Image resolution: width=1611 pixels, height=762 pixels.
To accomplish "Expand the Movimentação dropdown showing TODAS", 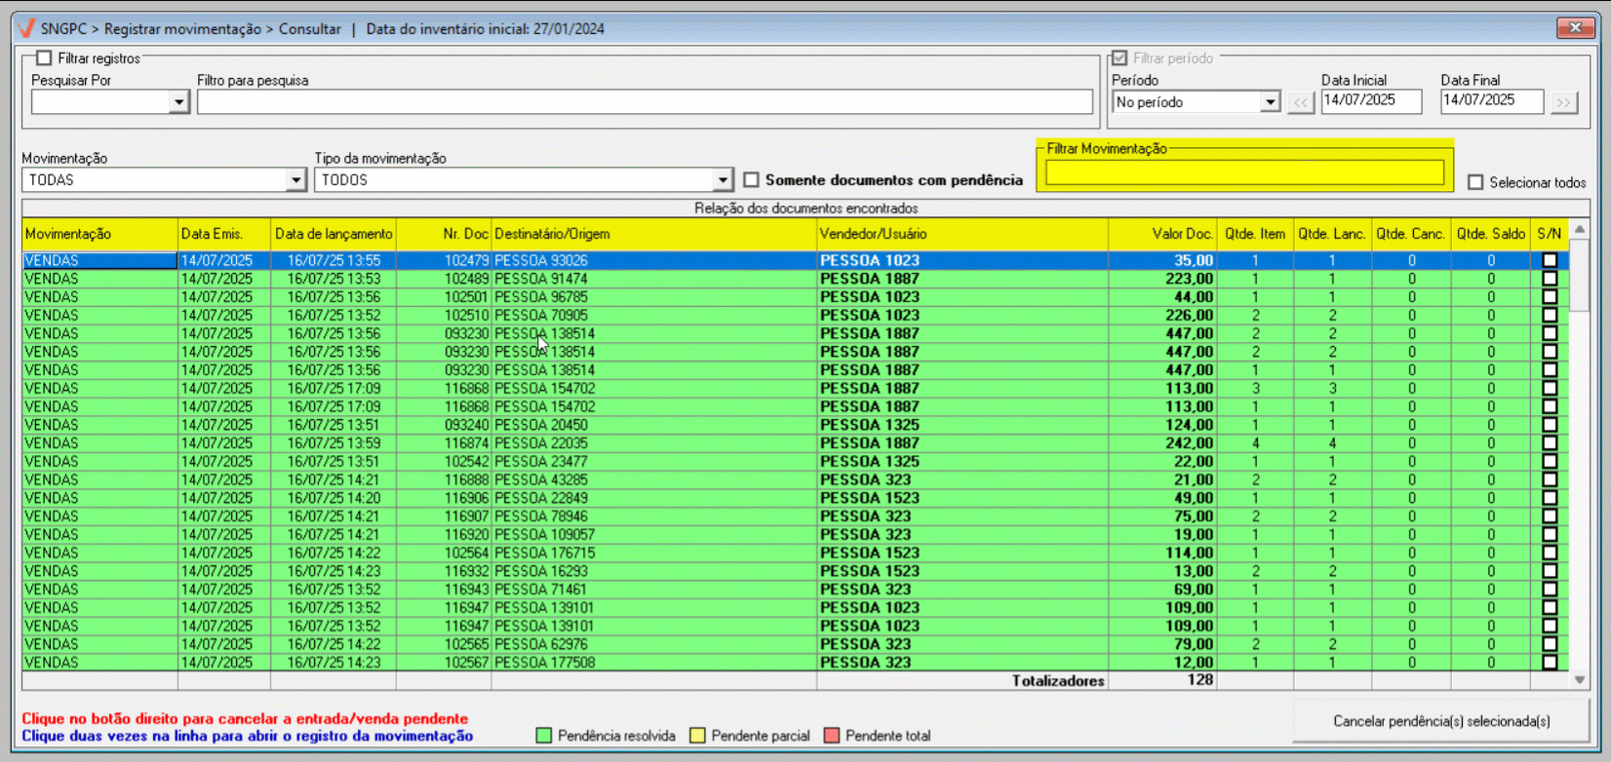I will coord(296,180).
